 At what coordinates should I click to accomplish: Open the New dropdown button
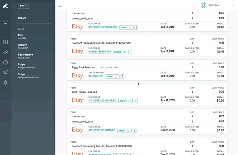23,6
